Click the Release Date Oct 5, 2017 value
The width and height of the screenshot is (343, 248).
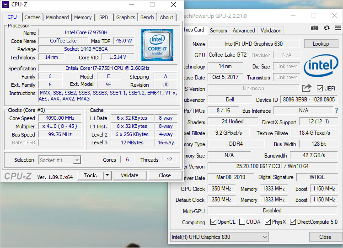(225, 77)
